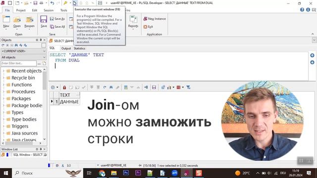
Task: Select Recycle bin in Objects tree
Action: (23, 78)
